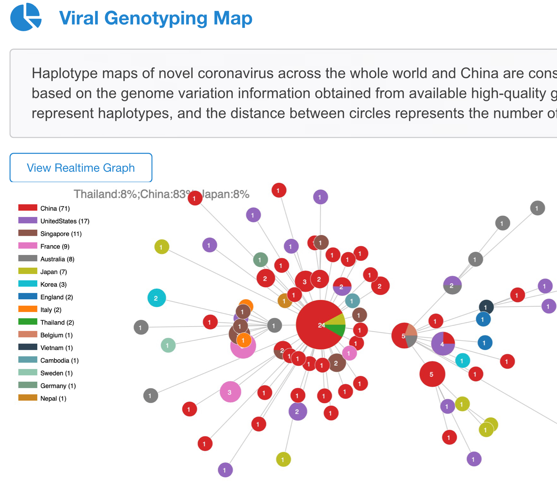Click the haplotype description text box

[283, 93]
